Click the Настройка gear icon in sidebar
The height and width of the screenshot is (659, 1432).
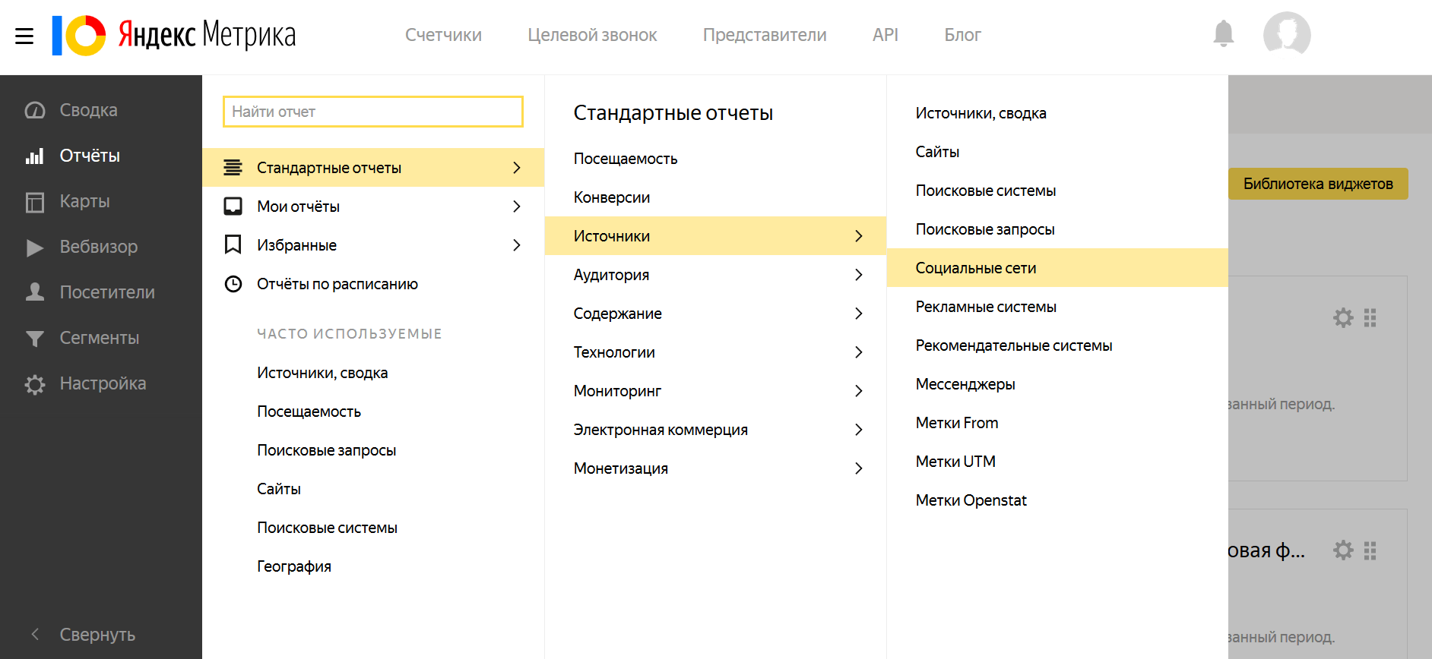[35, 384]
